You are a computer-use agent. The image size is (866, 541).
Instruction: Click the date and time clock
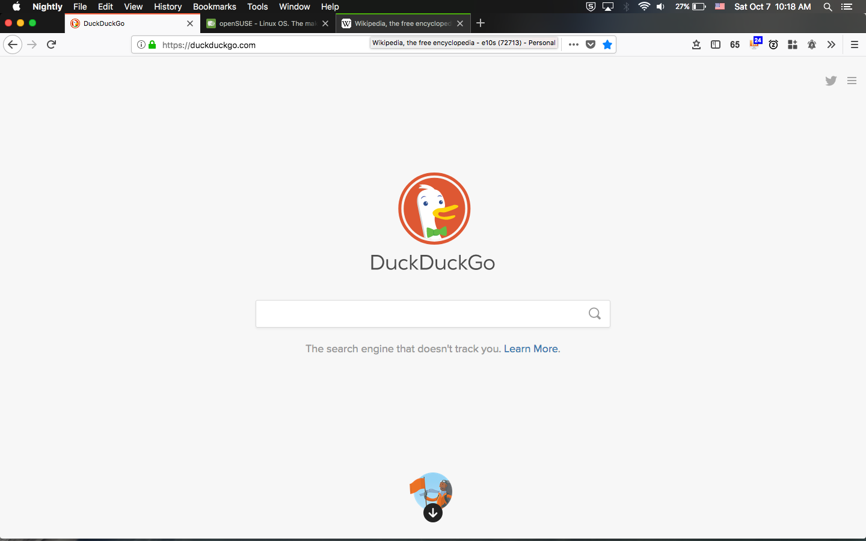point(773,7)
